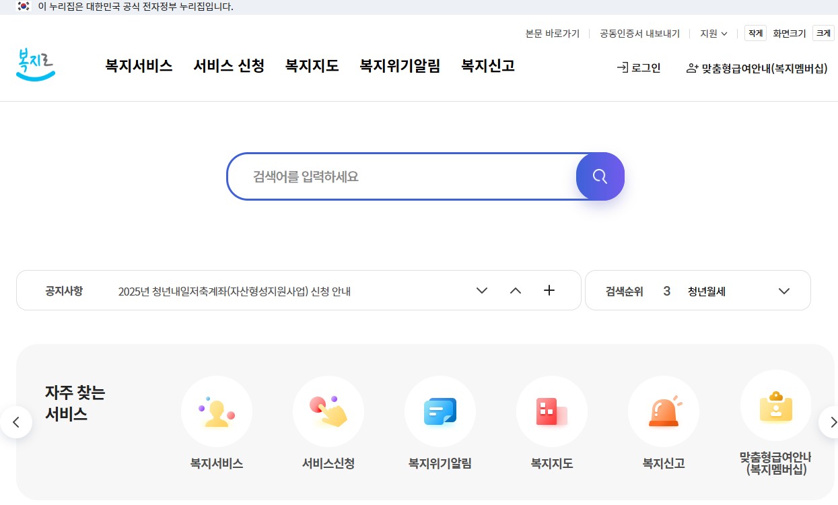Click the login arrow icon
The height and width of the screenshot is (505, 838).
click(623, 67)
